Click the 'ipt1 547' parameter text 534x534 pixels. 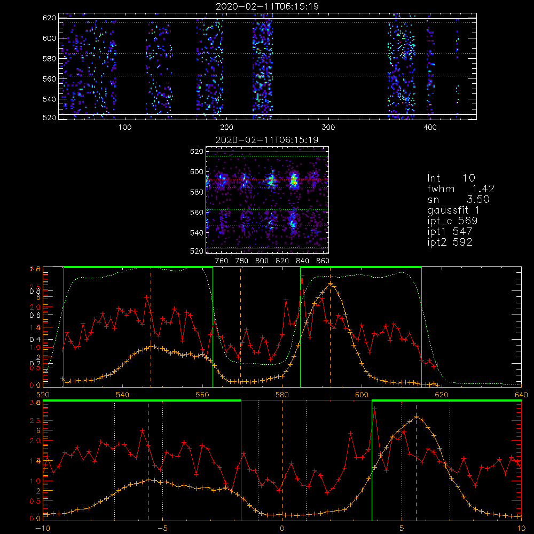click(x=450, y=232)
